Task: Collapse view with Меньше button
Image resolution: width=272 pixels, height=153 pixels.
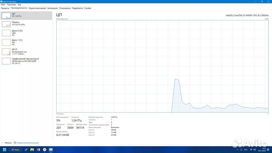Action: click(x=6, y=143)
